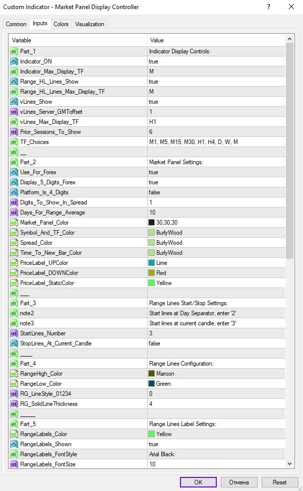Toggle Display_5_Digits_Forex true value
Screen dimensions: 303x491
pyautogui.click(x=216, y=182)
